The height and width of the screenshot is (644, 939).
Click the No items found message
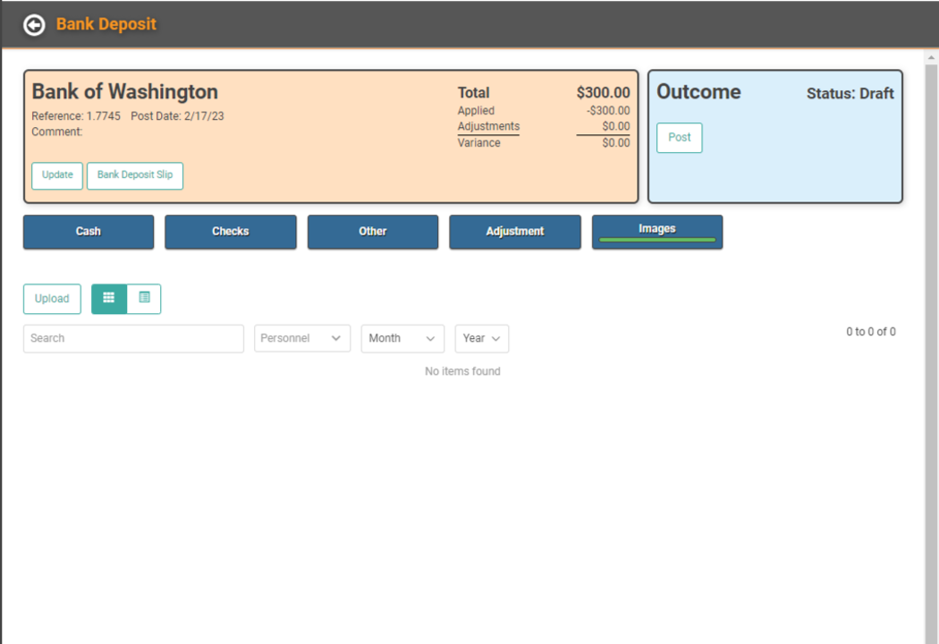pyautogui.click(x=462, y=371)
